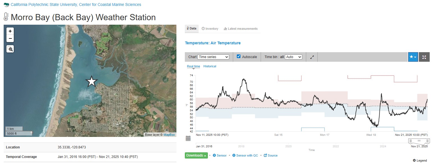Open the Time bin Auto dropdown
Image resolution: width=434 pixels, height=163 pixels.
pos(293,57)
